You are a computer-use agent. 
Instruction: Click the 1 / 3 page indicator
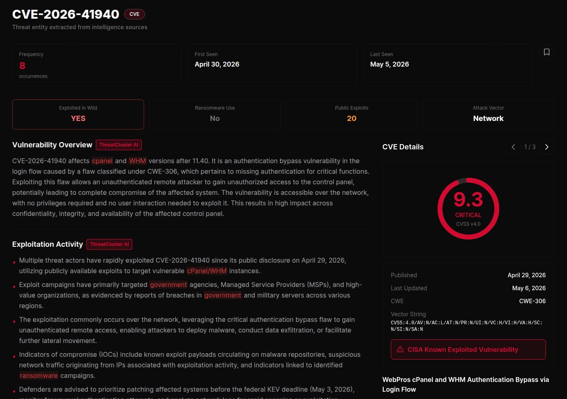530,147
